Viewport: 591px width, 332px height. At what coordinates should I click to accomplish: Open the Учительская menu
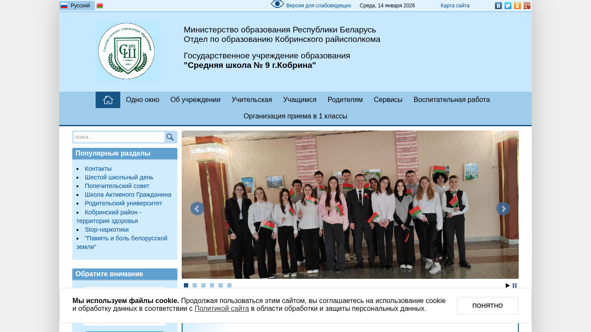pyautogui.click(x=252, y=100)
